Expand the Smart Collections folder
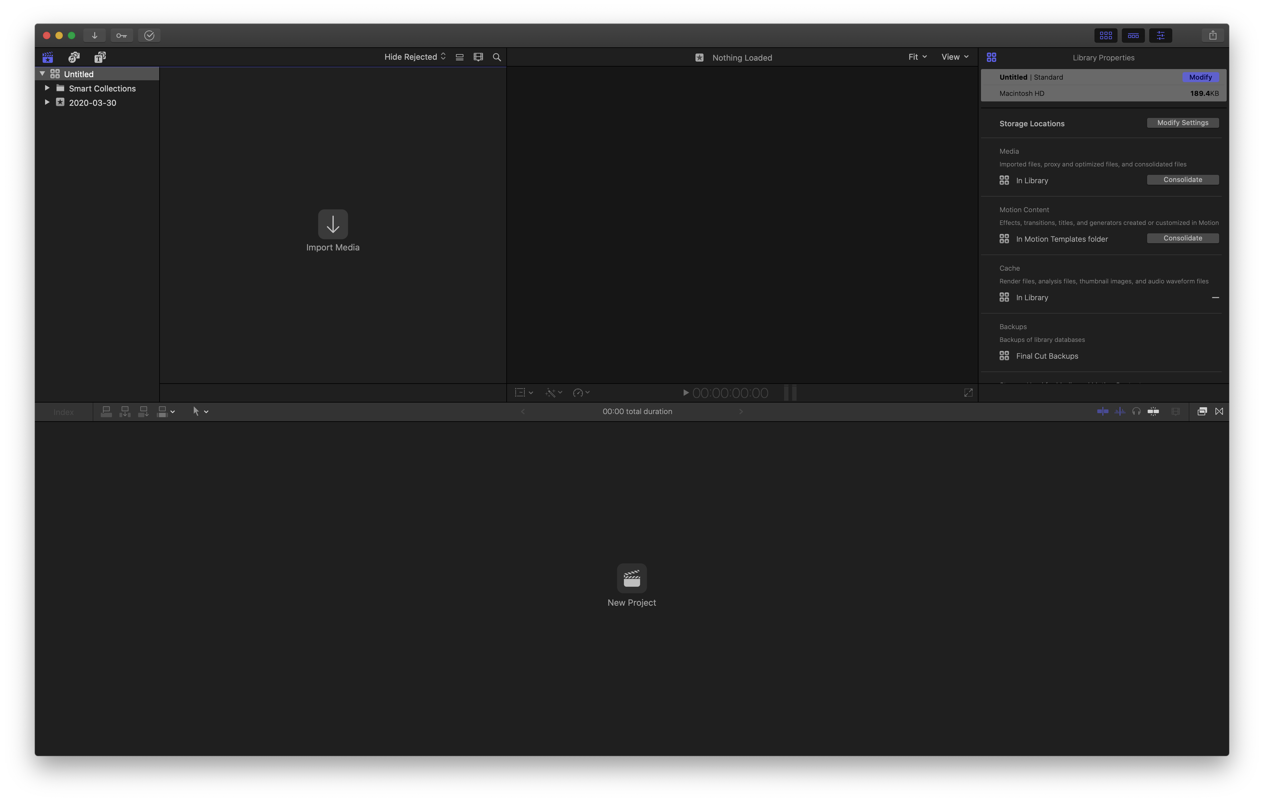This screenshot has width=1264, height=802. click(47, 88)
